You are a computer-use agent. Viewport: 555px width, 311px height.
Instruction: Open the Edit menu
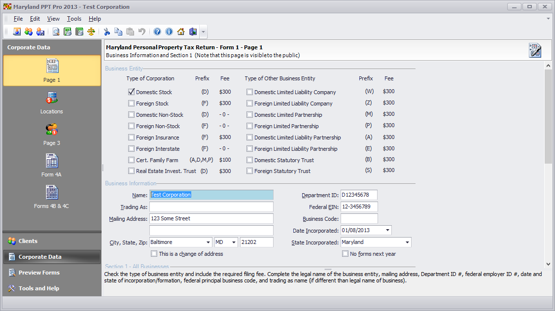[x=35, y=19]
